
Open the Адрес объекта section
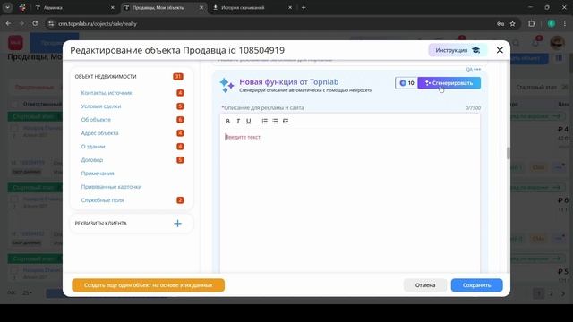click(99, 133)
